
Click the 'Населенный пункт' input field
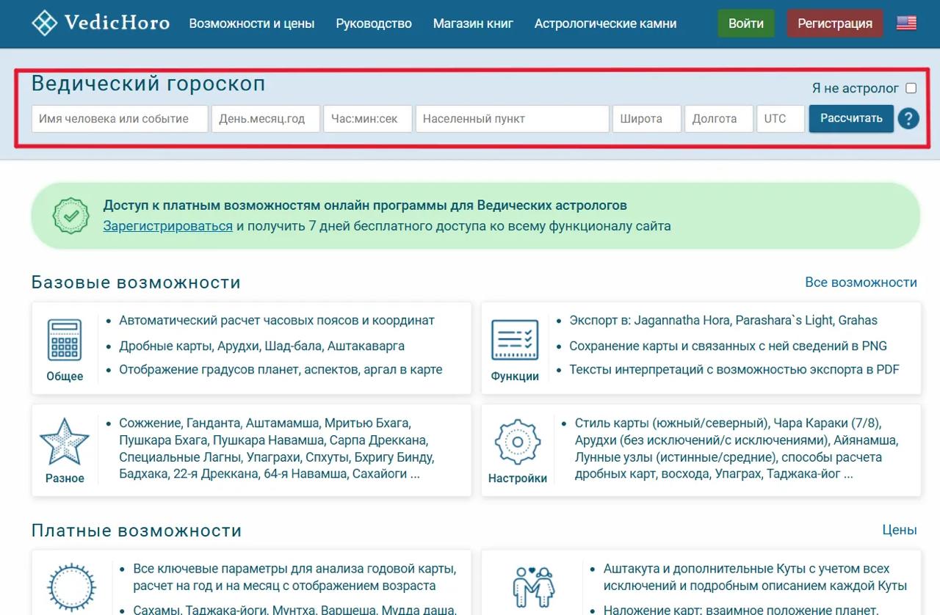(512, 119)
